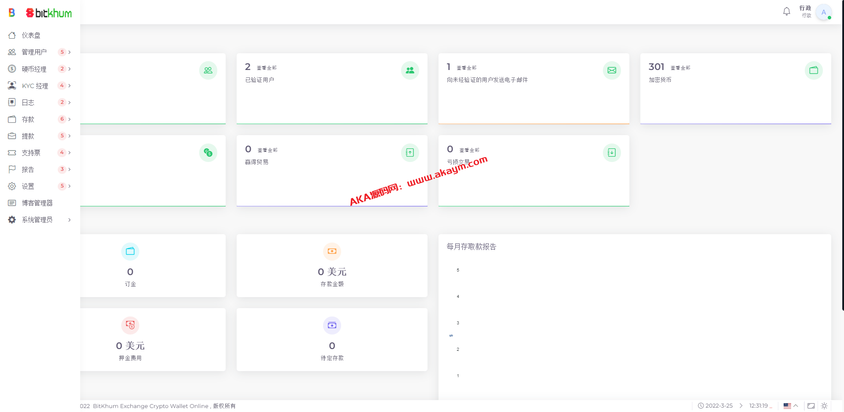Click 查看全部 next to 301 加密货币
This screenshot has width=844, height=412.
pos(680,68)
